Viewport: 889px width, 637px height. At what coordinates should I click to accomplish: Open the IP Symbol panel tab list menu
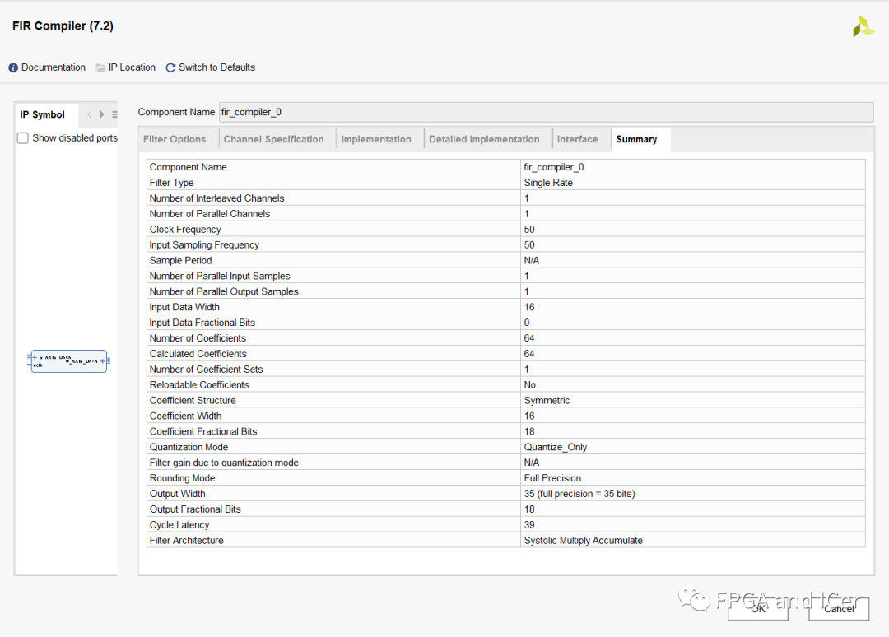click(114, 114)
